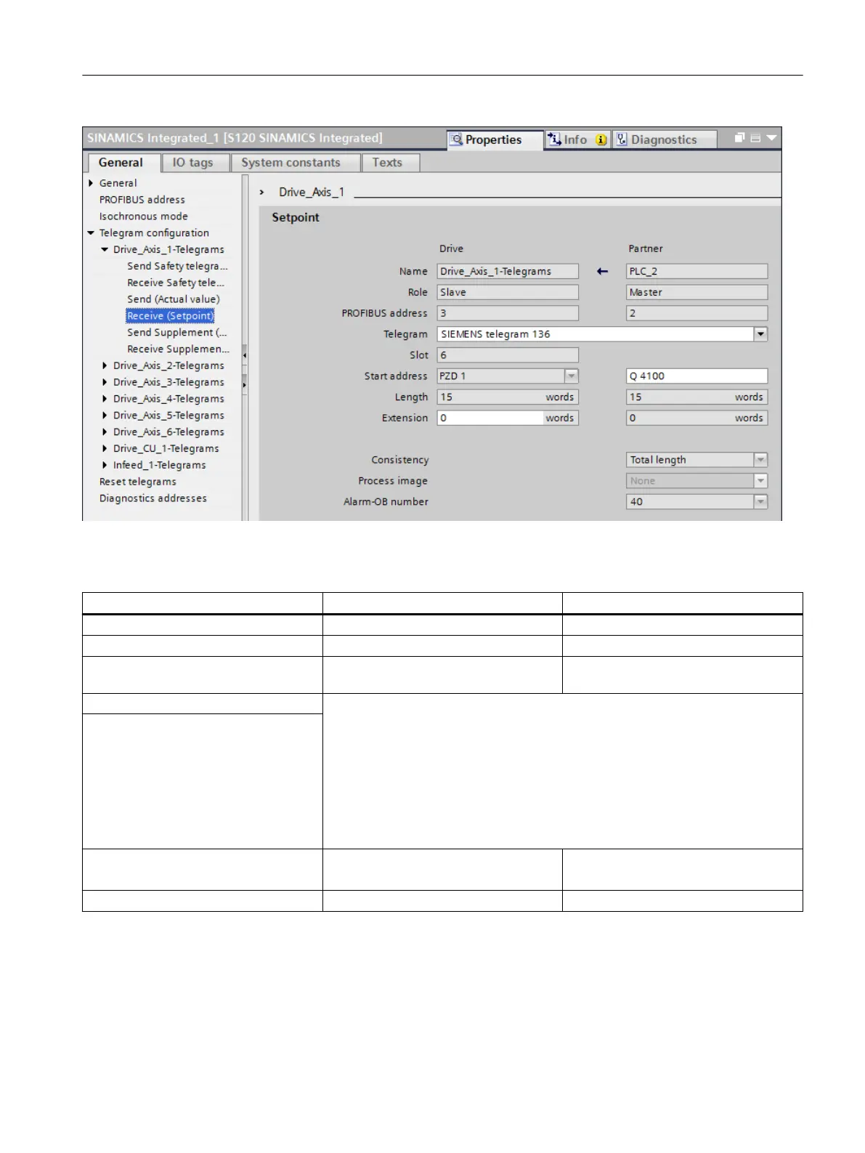Collapse Drive_Axis_1-Telegrams node
The image size is (865, 1153).
[105, 250]
